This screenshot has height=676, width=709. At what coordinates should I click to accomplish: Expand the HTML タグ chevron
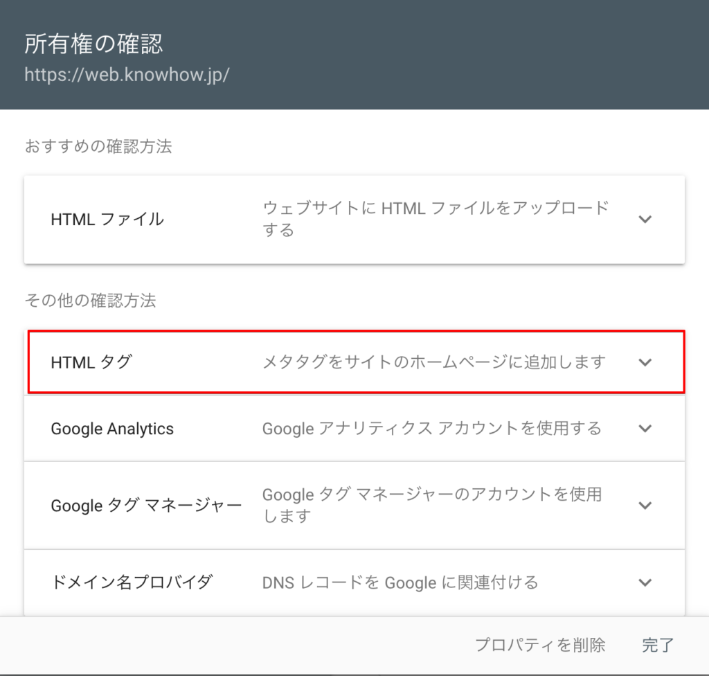tap(645, 362)
